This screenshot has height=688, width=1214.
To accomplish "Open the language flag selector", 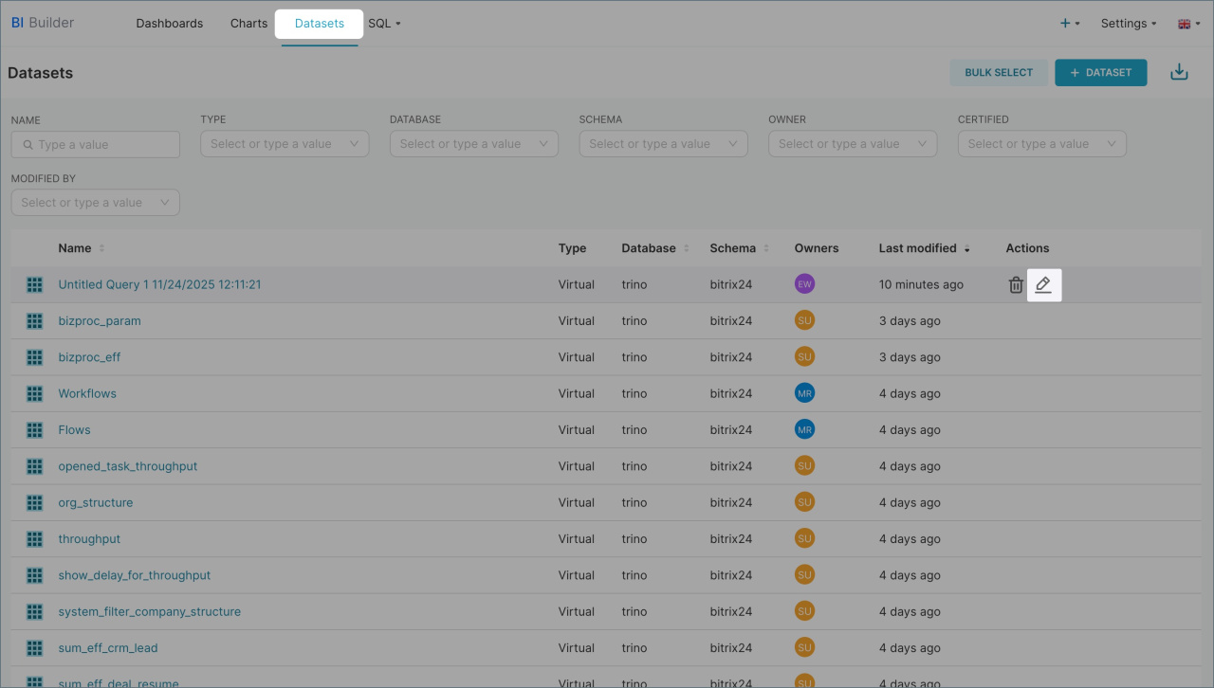I will click(1188, 24).
